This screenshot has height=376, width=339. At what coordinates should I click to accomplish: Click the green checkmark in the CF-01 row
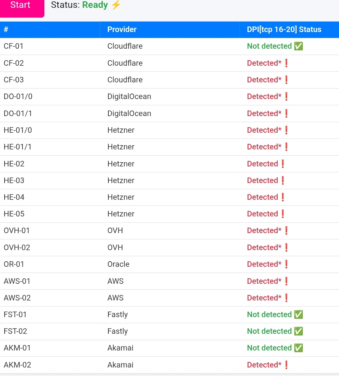(x=298, y=46)
